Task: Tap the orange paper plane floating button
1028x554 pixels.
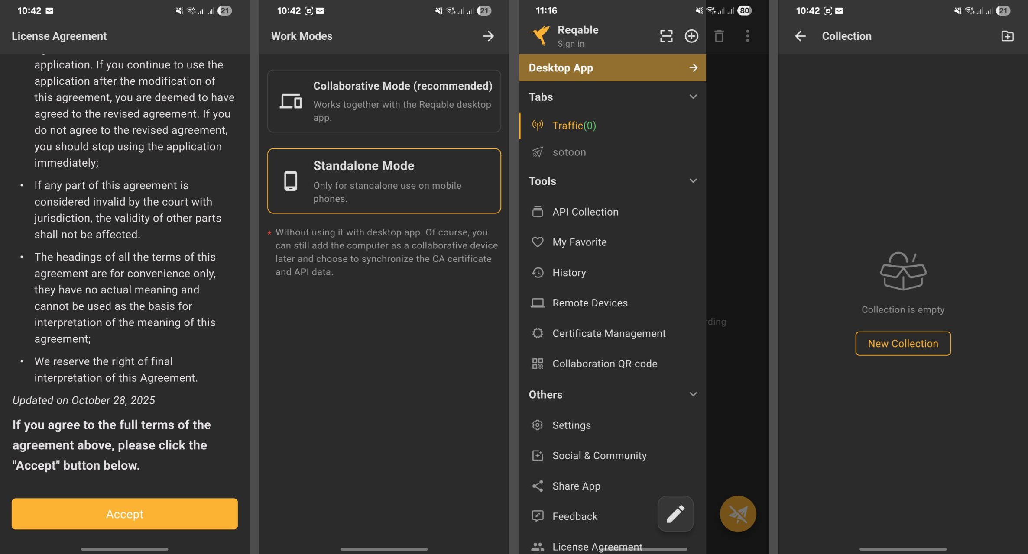Action: pyautogui.click(x=738, y=514)
